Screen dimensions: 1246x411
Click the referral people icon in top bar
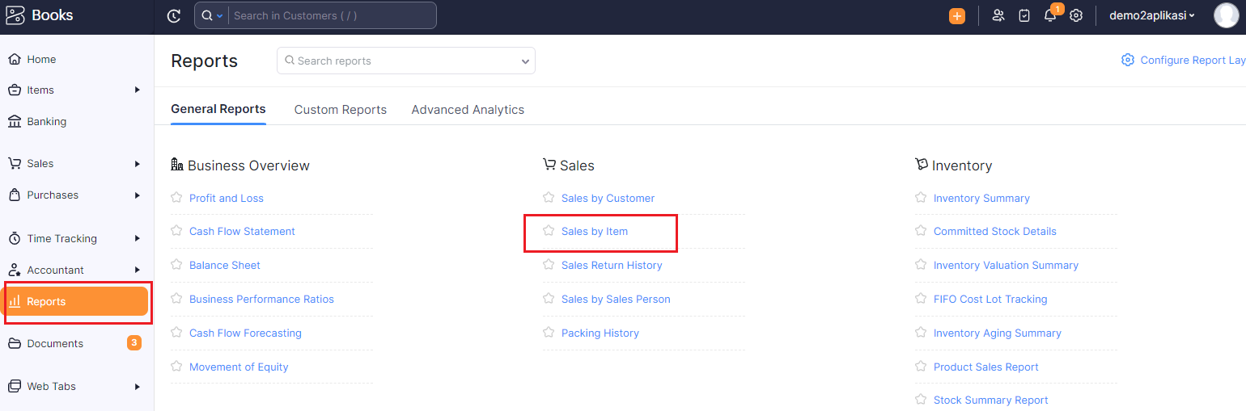(998, 15)
